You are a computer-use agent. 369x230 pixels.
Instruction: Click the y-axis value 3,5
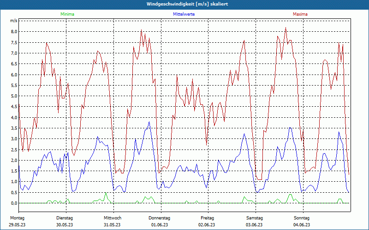point(14,128)
